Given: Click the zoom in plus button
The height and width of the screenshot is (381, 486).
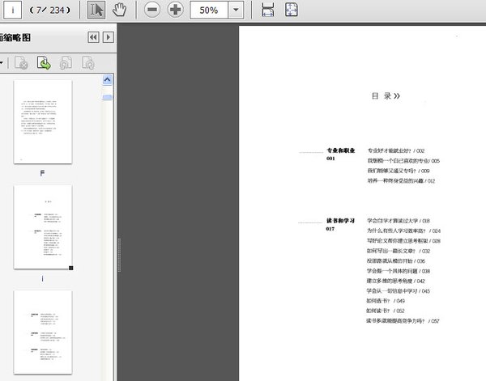Looking at the screenshot, I should [175, 10].
